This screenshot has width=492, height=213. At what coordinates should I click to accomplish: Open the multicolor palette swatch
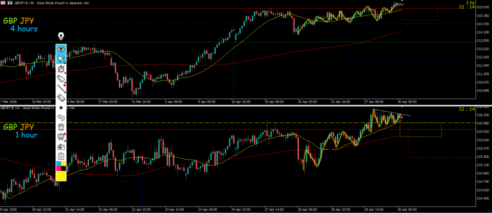point(61,166)
